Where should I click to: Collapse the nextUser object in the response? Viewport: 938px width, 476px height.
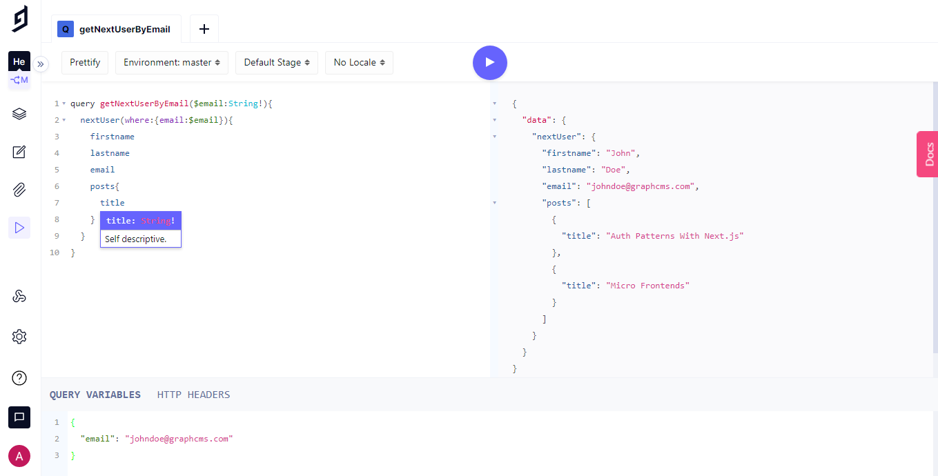click(x=494, y=136)
